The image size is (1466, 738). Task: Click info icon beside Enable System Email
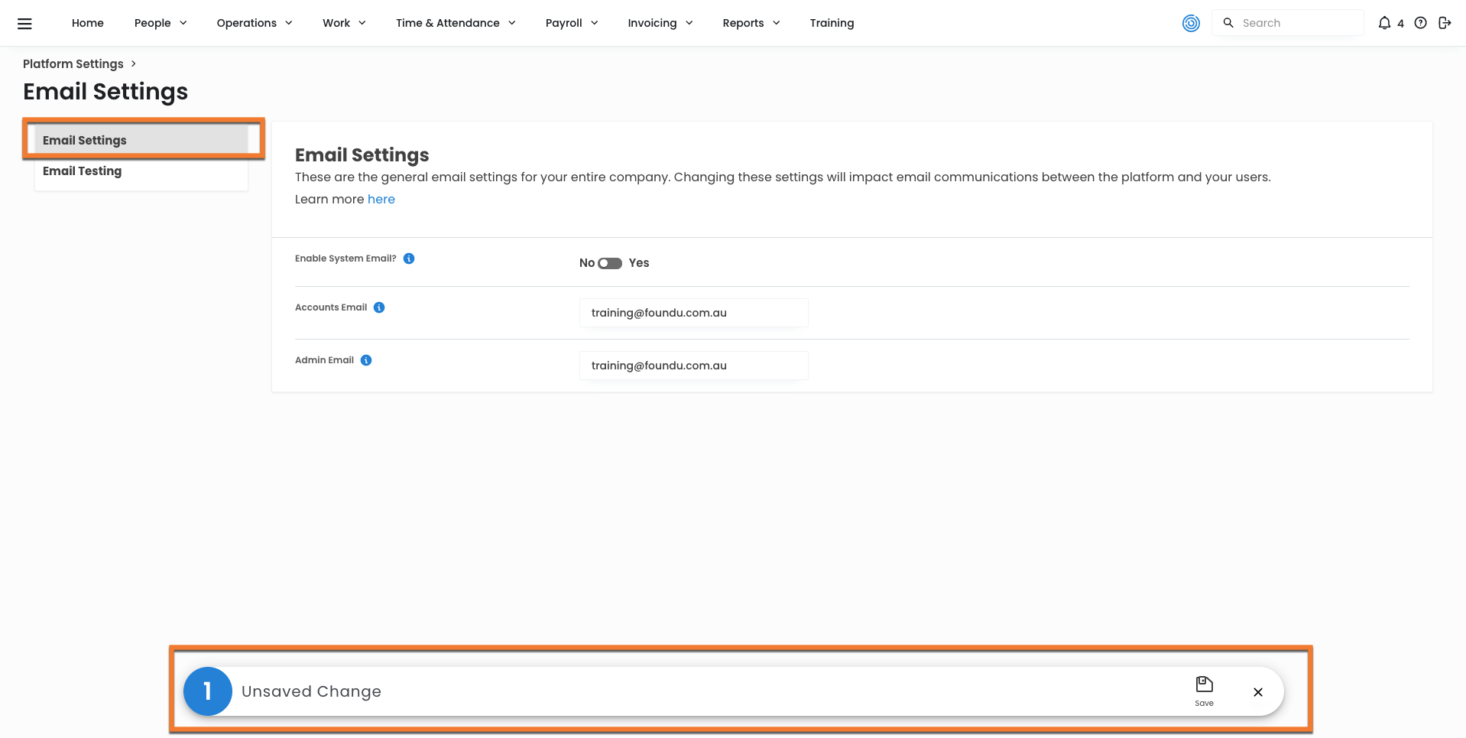point(409,258)
